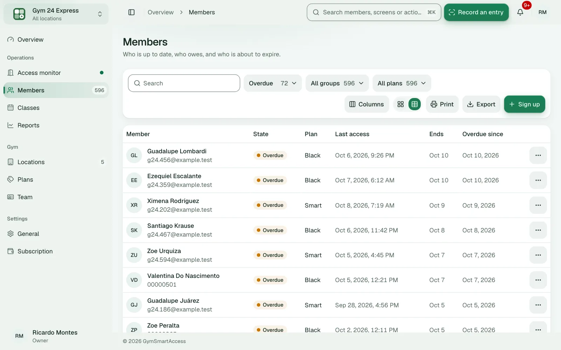561x350 pixels.
Task: Click the member name Ezequiel Escalante
Action: 174,176
